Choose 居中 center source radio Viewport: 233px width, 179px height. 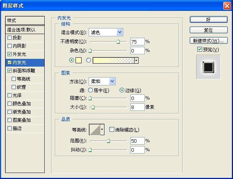90,90
